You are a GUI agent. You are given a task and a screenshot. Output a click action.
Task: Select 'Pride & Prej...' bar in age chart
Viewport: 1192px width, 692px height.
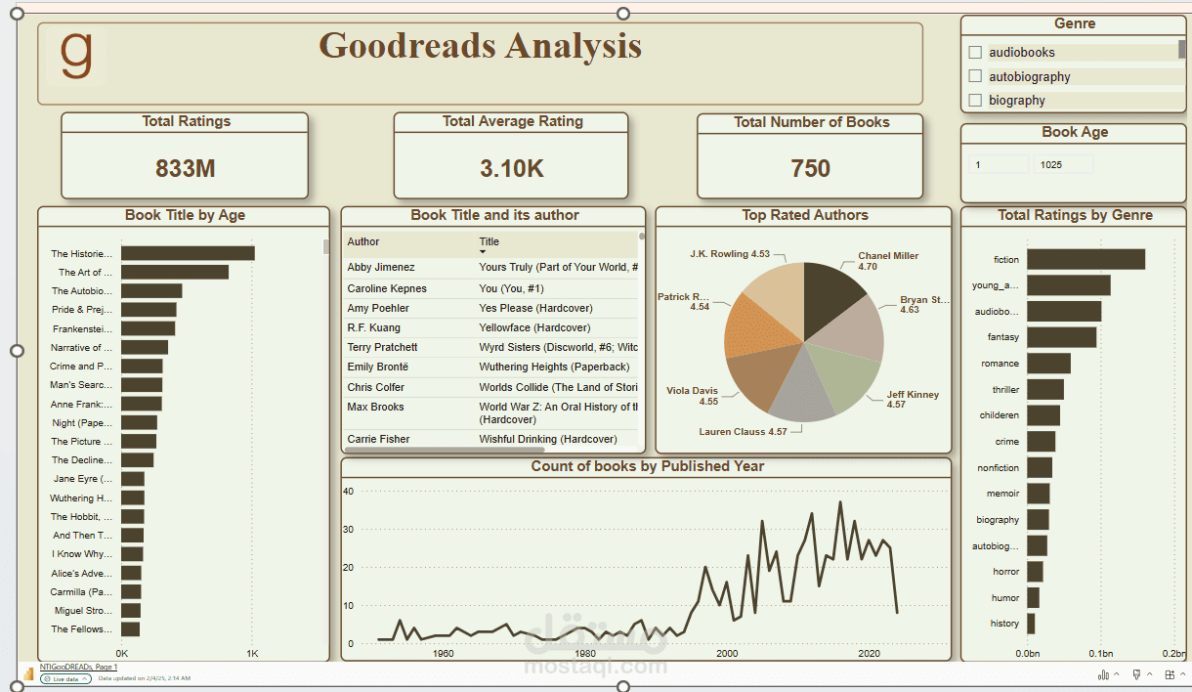point(149,310)
